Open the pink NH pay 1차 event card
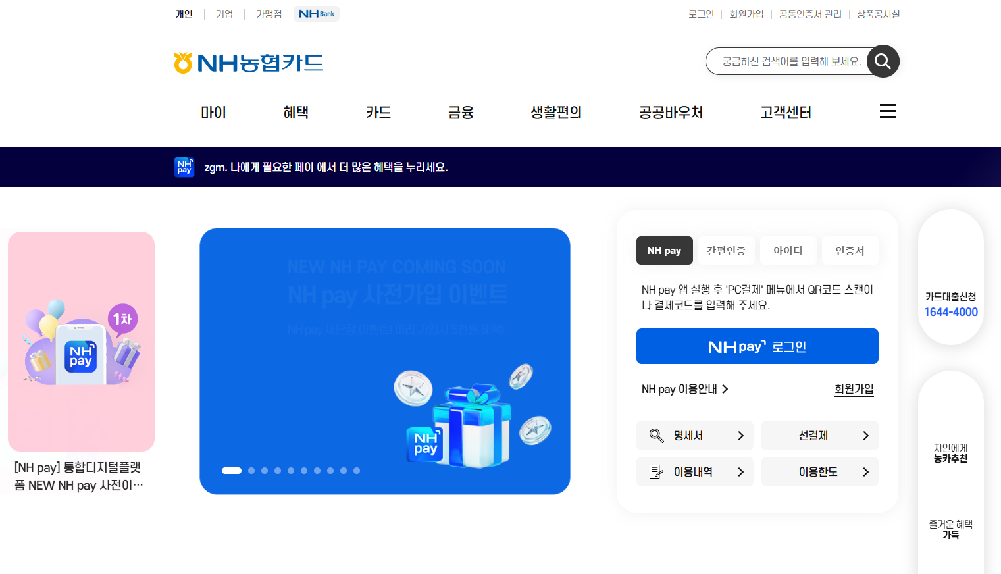The width and height of the screenshot is (1001, 574). [81, 341]
